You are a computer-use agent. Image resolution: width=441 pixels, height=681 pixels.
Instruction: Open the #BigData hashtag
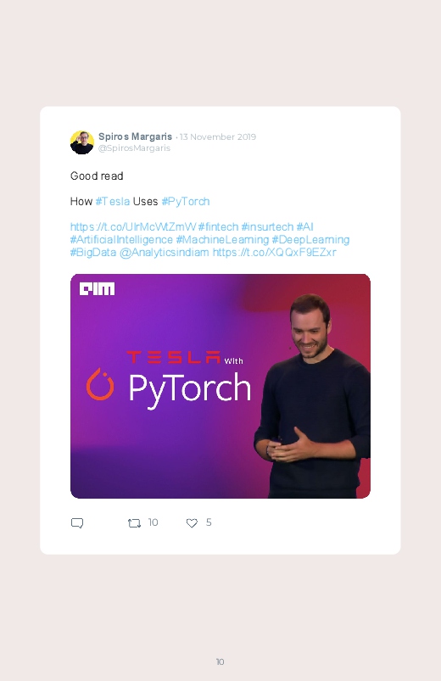[x=93, y=253]
